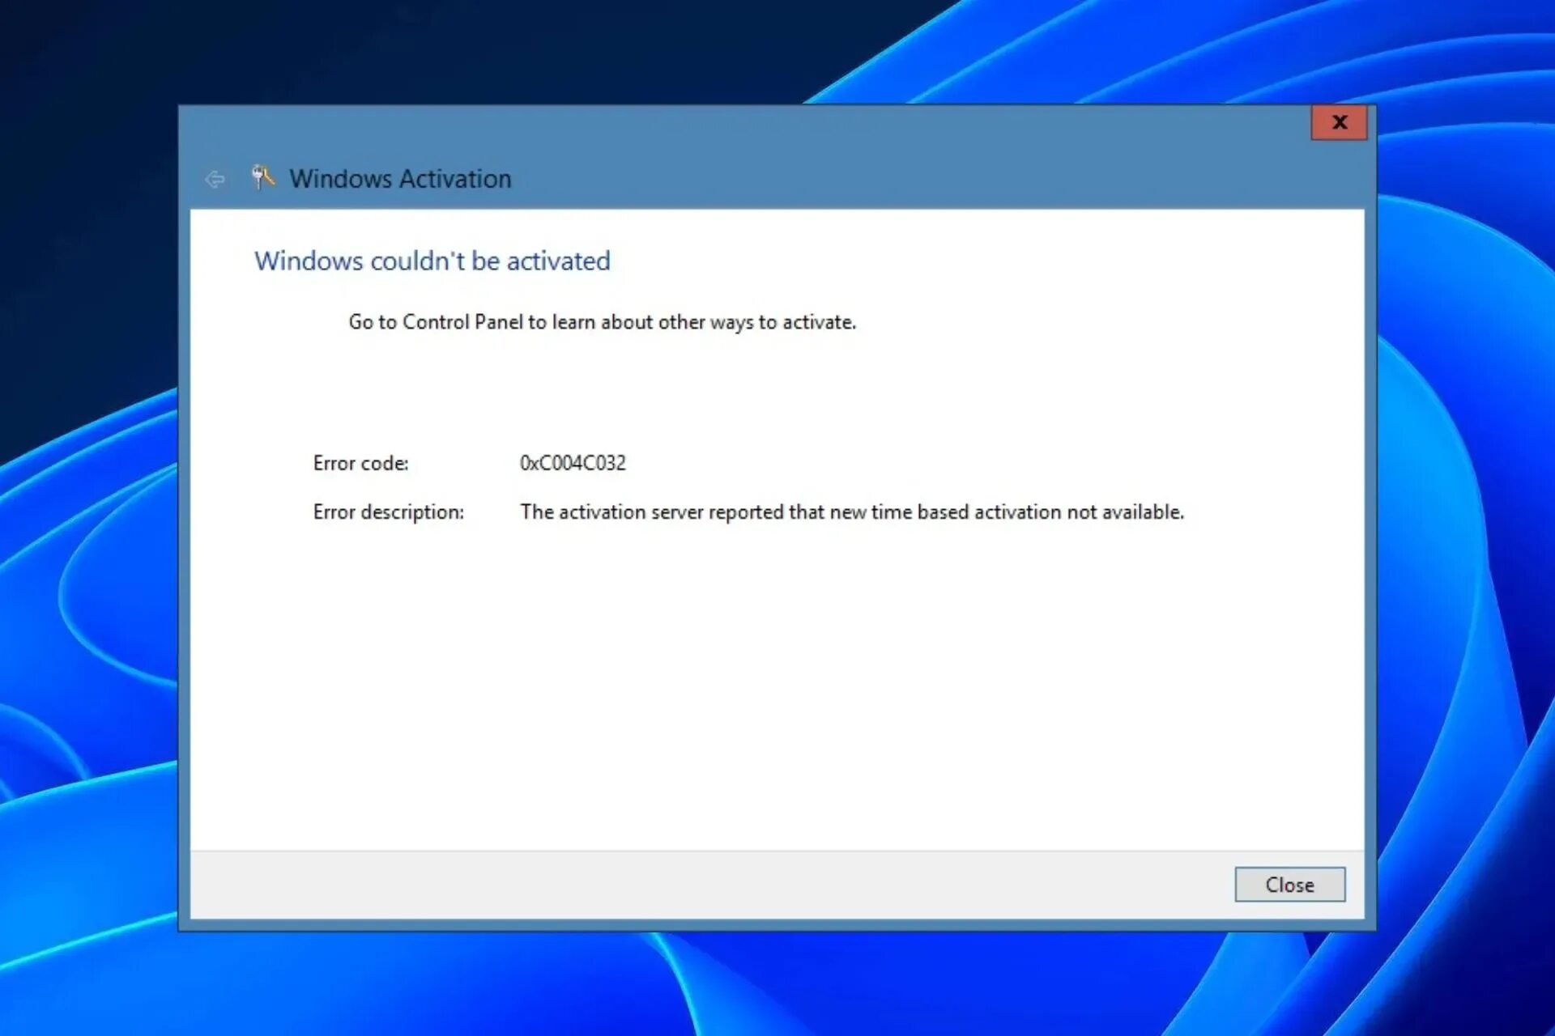
Task: Click the grayed-out back arrow
Action: pos(215,179)
